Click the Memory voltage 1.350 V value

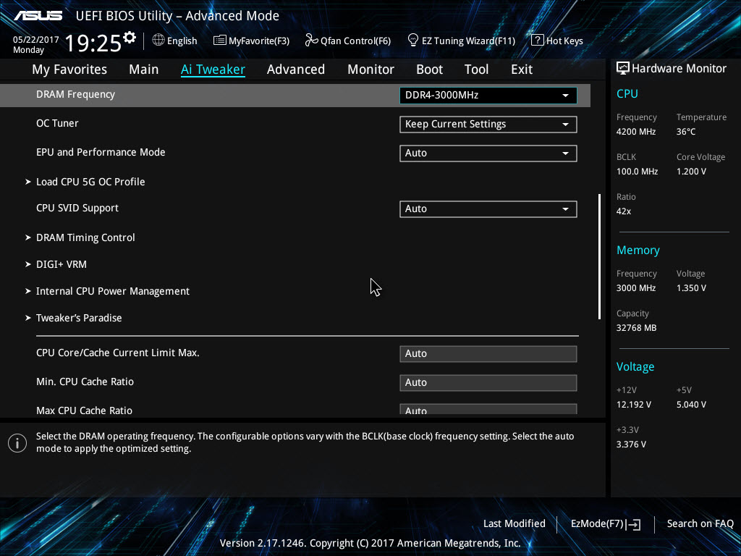pyautogui.click(x=691, y=288)
